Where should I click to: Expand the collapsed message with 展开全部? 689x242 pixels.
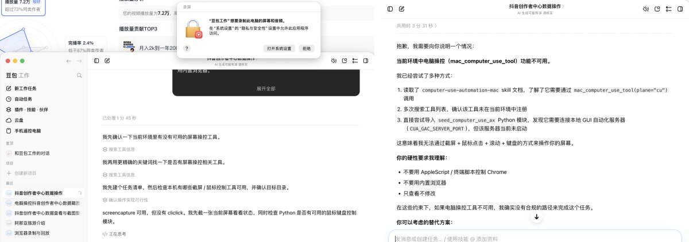[x=266, y=88]
